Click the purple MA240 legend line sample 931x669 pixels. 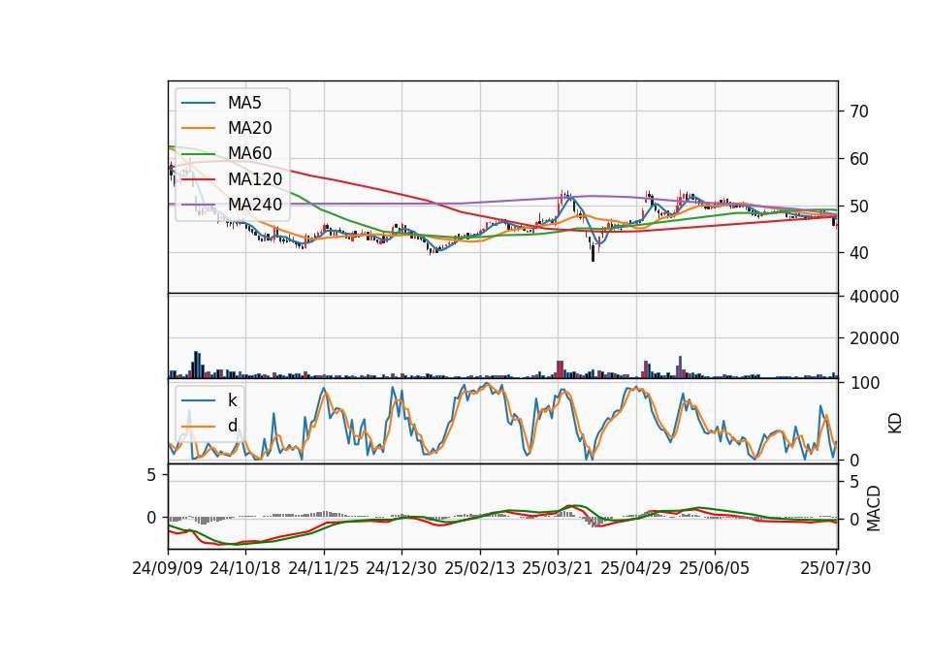[198, 205]
